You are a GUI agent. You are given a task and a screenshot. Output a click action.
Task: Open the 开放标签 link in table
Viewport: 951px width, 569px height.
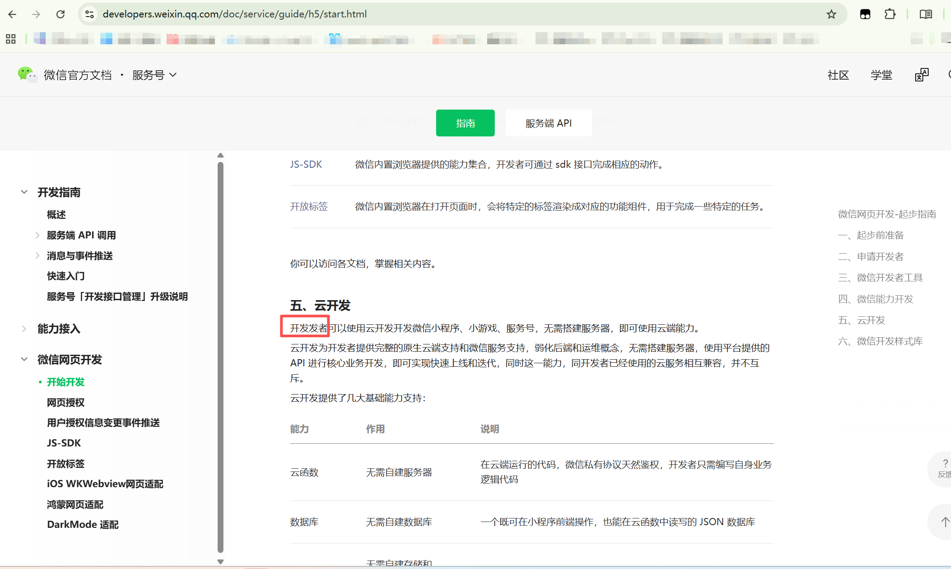click(x=308, y=207)
